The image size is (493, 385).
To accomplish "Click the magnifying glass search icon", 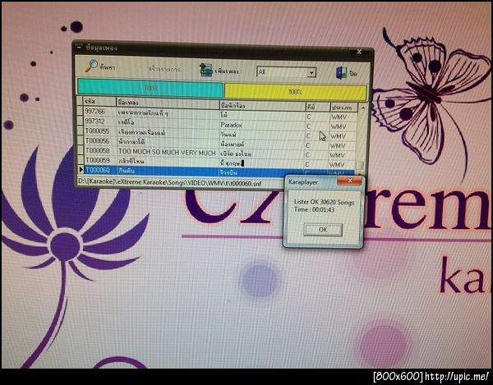I will (x=91, y=66).
